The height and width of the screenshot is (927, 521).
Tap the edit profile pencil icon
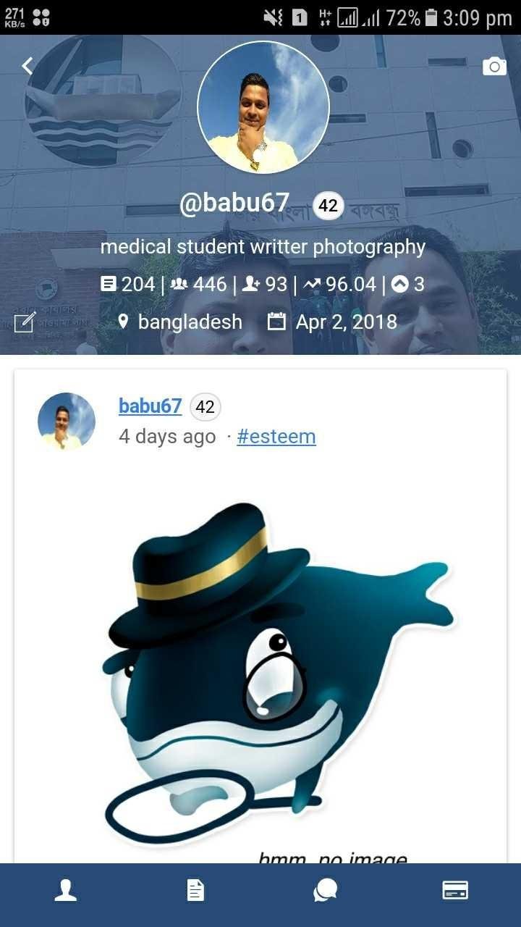25,322
